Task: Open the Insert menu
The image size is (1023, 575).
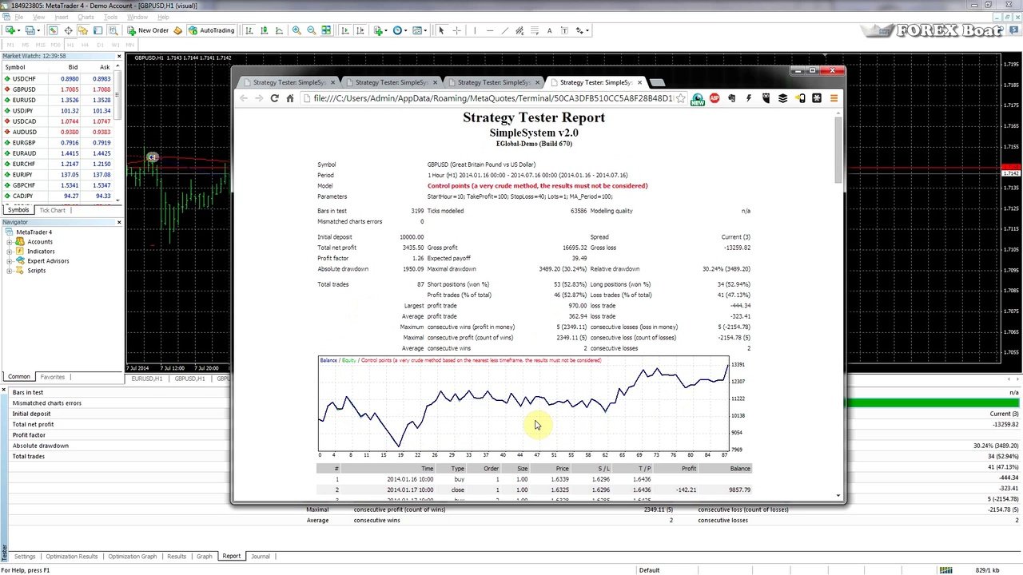Action: (x=62, y=17)
